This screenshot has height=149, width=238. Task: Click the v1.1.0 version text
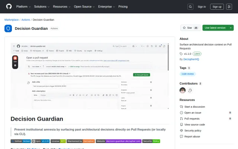click(x=187, y=54)
